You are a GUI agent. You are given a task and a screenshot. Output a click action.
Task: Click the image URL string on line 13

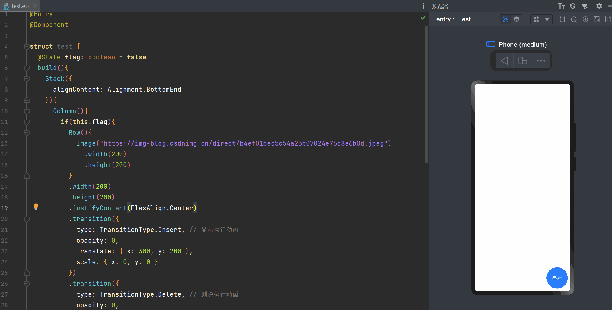pos(244,143)
